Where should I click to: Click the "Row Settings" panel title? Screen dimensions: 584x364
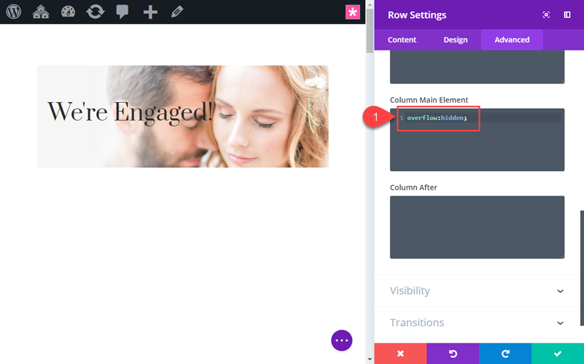coord(417,15)
